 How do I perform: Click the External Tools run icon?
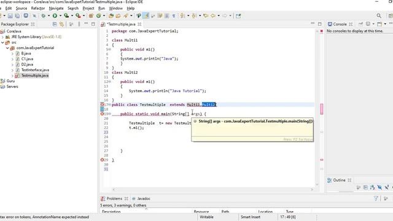tap(78, 16)
